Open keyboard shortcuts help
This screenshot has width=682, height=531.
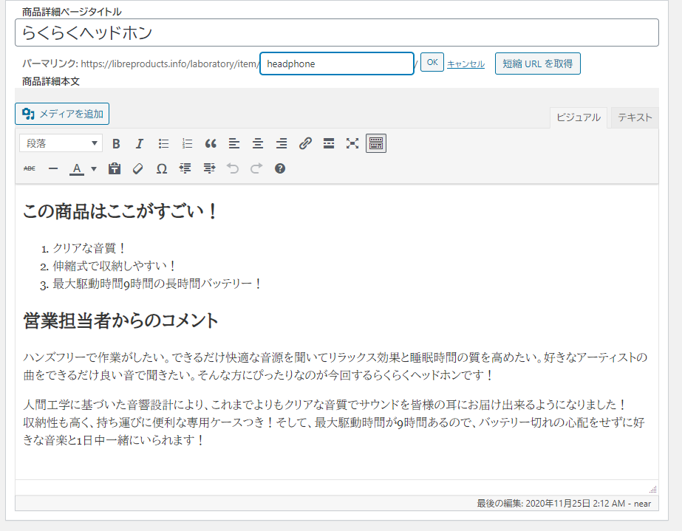pos(280,168)
